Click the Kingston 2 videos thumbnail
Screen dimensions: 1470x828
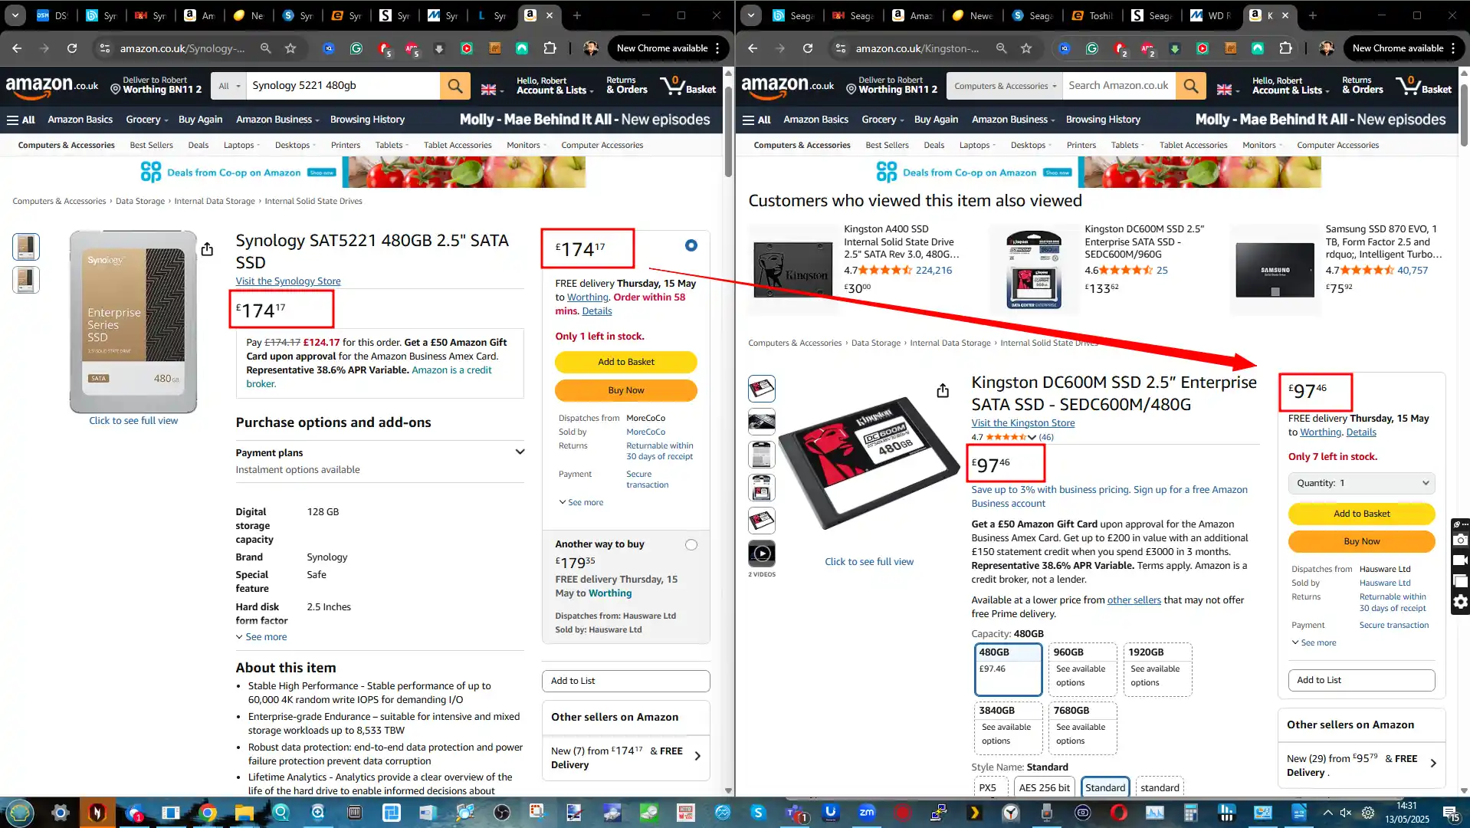[762, 554]
